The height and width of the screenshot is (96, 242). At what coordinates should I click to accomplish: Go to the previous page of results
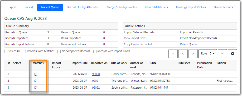pyautogui.click(x=183, y=54)
